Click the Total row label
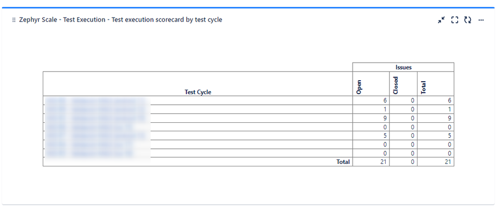 point(343,162)
